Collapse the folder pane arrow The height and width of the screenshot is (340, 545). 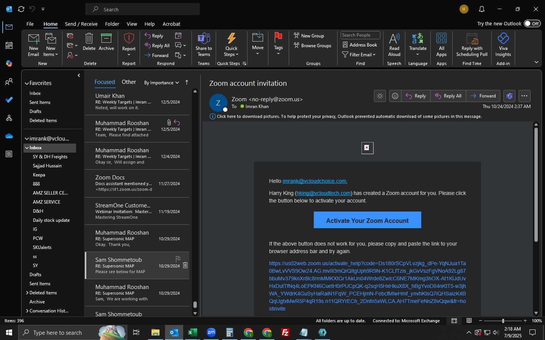(x=79, y=76)
